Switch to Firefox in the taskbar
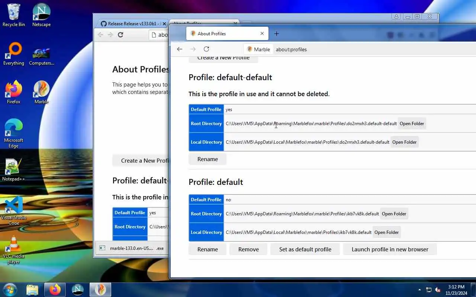 point(55,290)
